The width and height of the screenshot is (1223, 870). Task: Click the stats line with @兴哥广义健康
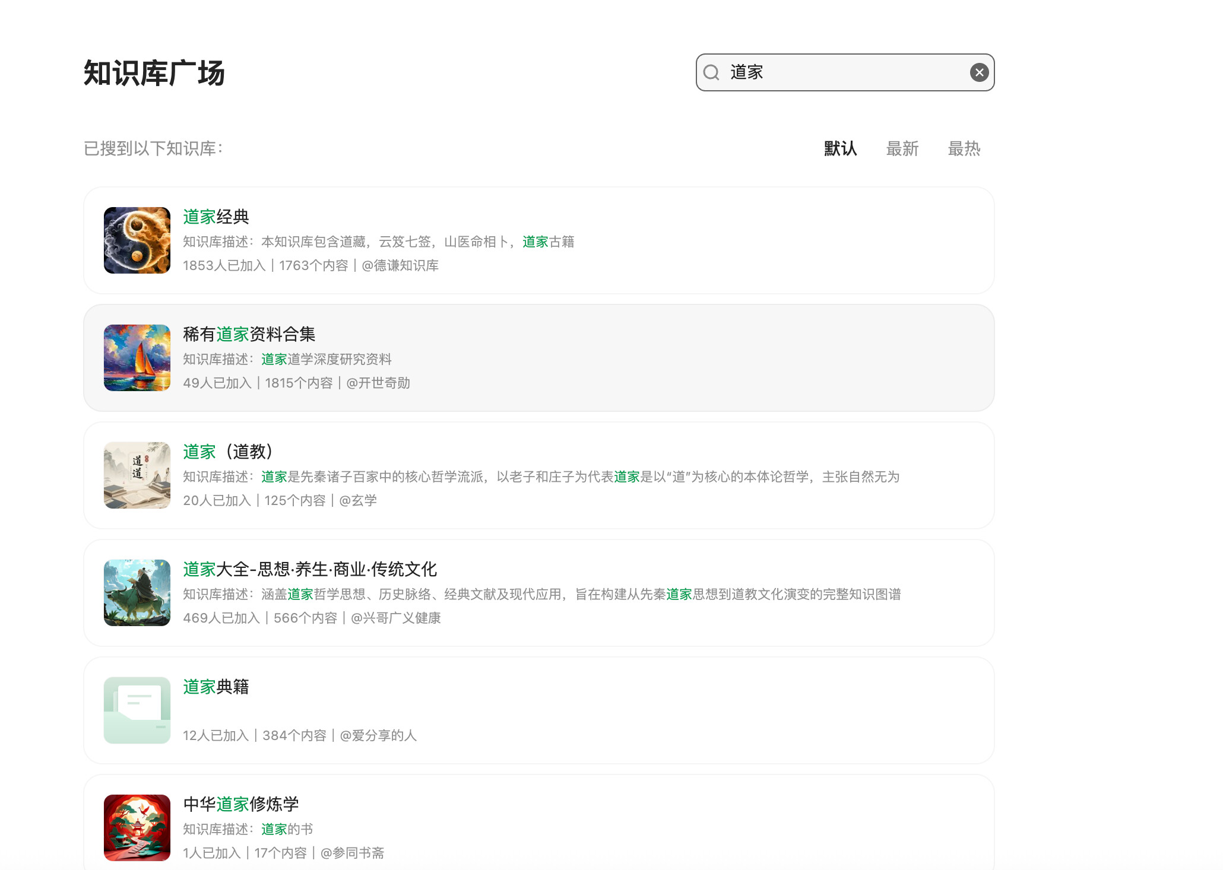click(312, 618)
